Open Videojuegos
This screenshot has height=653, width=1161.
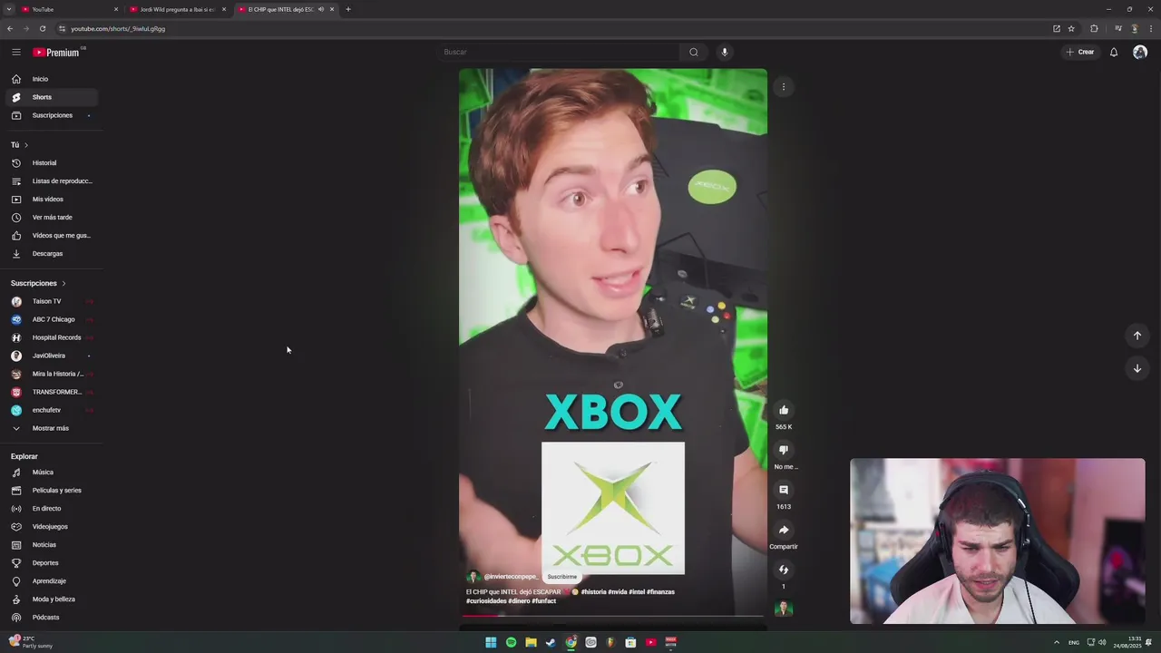(x=52, y=527)
